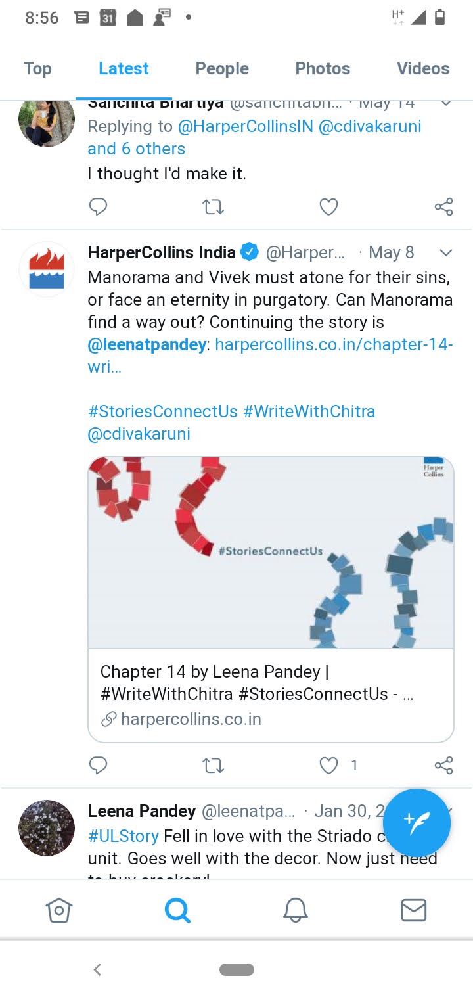Open Notifications bell icon
473x999 pixels.
[296, 910]
